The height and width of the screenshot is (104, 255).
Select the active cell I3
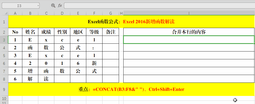point(189,40)
